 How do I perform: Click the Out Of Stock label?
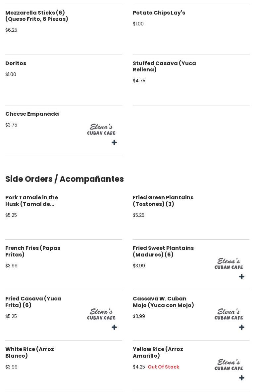[163, 367]
